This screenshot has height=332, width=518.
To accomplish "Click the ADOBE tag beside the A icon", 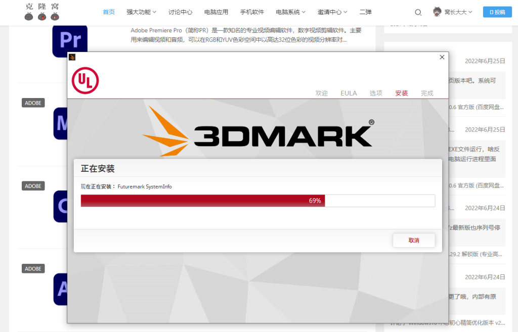I will pyautogui.click(x=33, y=269).
